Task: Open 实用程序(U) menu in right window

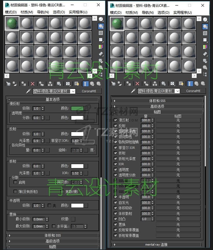Action: pyautogui.click(x=183, y=12)
